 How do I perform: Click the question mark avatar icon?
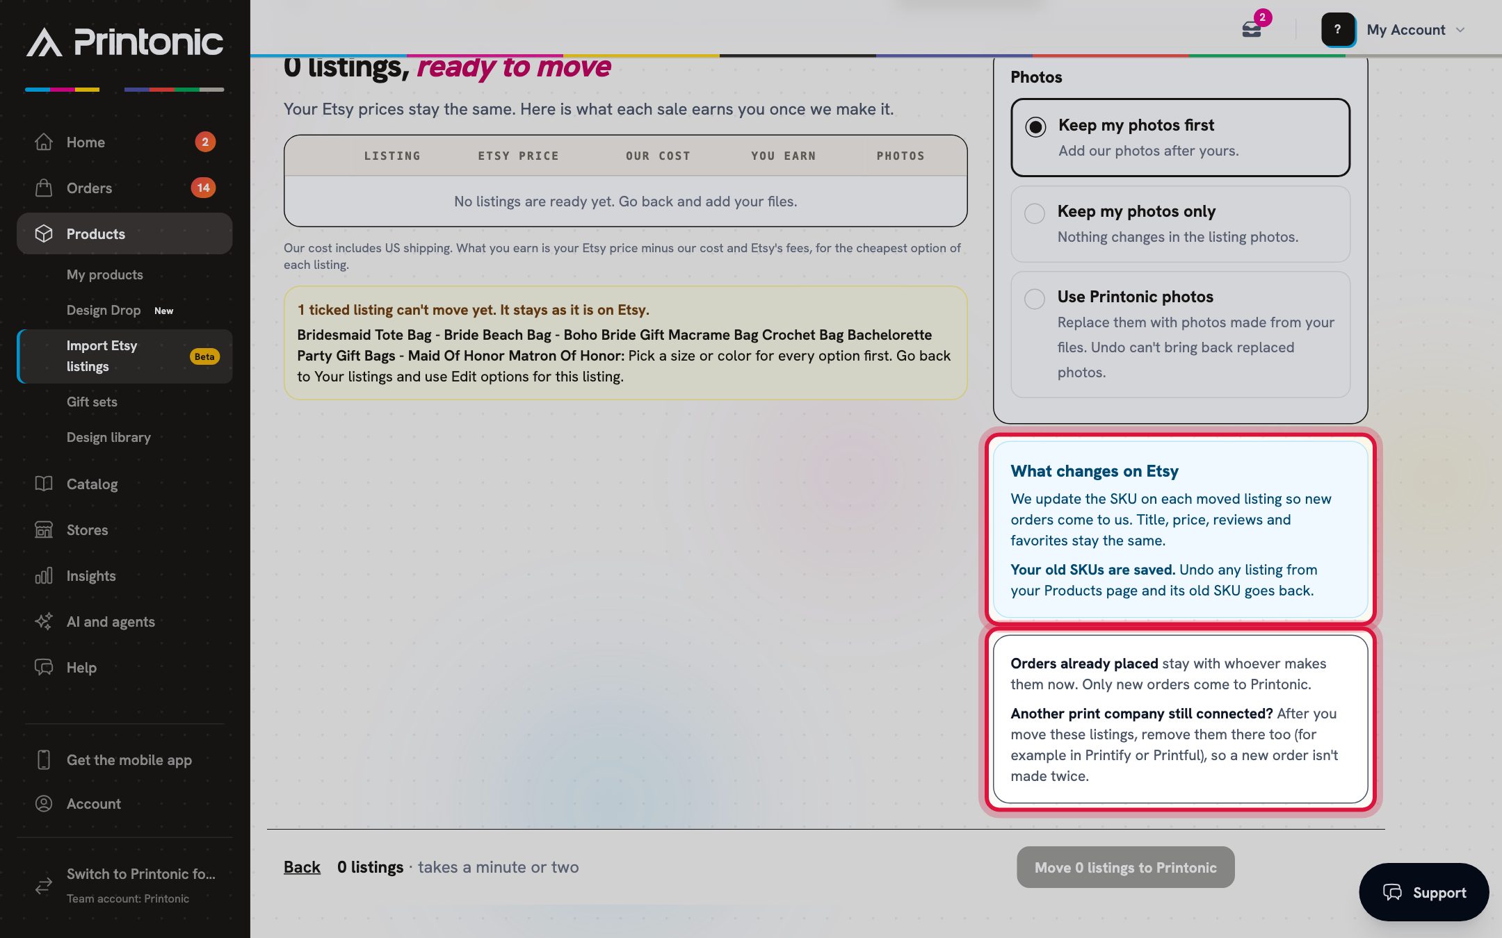pyautogui.click(x=1338, y=29)
